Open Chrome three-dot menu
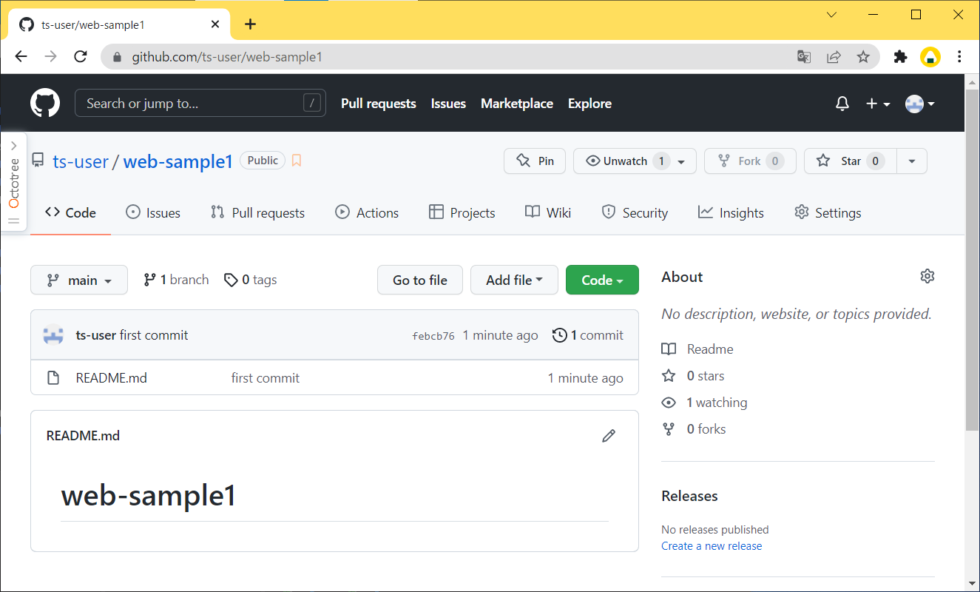This screenshot has width=980, height=592. pyautogui.click(x=959, y=57)
